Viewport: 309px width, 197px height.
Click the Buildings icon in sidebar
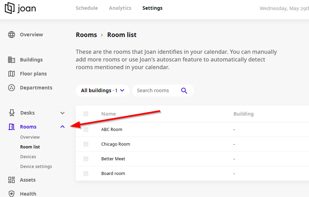coord(12,60)
